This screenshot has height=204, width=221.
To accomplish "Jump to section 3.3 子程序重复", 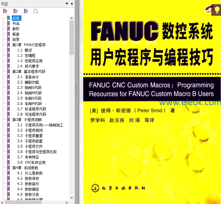I will pyautogui.click(x=30, y=136).
